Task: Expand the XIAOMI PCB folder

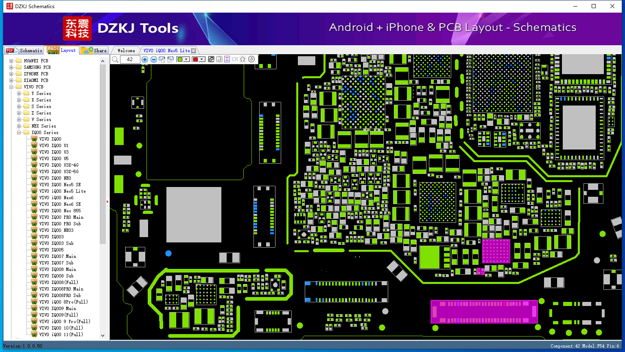Action: (x=11, y=80)
